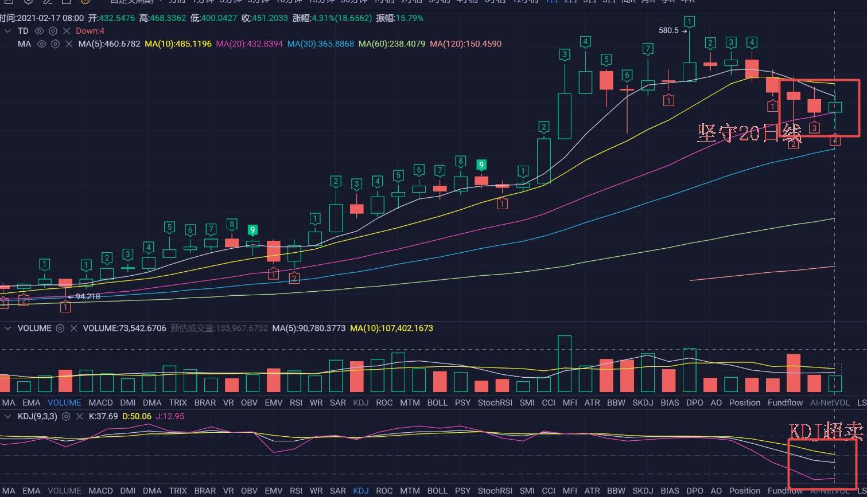This screenshot has height=497, width=867.
Task: Collapse the TD indicator legend chevron
Action: click(7, 31)
